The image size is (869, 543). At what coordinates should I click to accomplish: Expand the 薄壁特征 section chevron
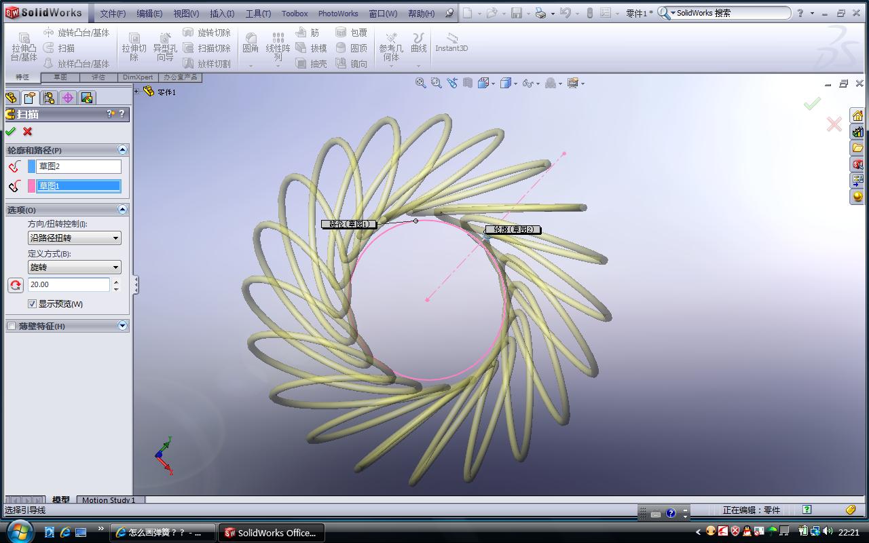(x=122, y=326)
